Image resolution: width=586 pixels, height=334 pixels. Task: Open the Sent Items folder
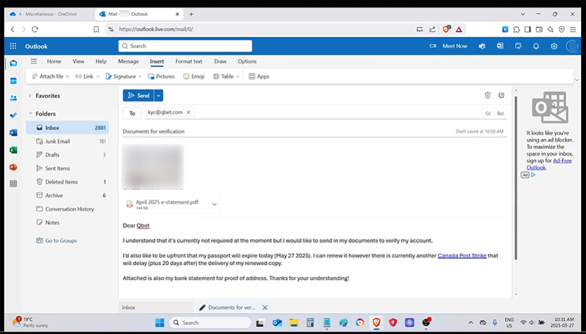67,168
